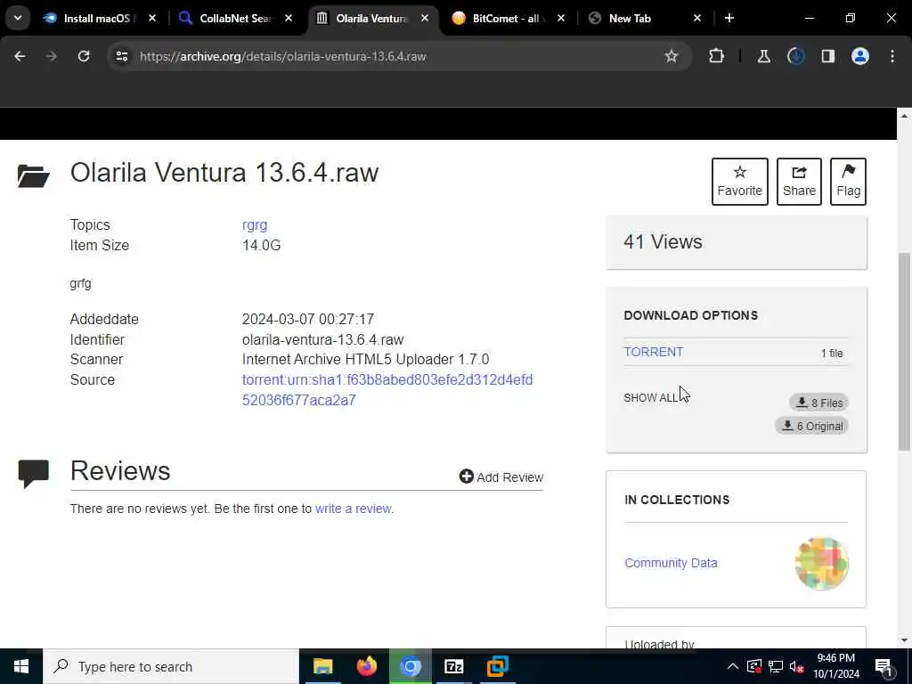Close the Olarila Ventura tab
The width and height of the screenshot is (912, 684).
(x=425, y=18)
